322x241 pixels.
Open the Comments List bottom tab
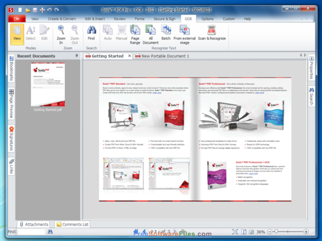pos(73,224)
